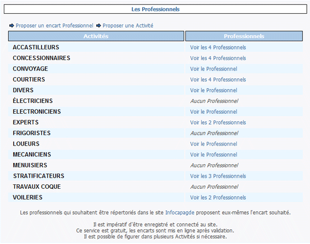Image resolution: width=310 pixels, height=244 pixels.
Task: Select the ÉLECTRICIENS activity row
Action: click(96, 101)
